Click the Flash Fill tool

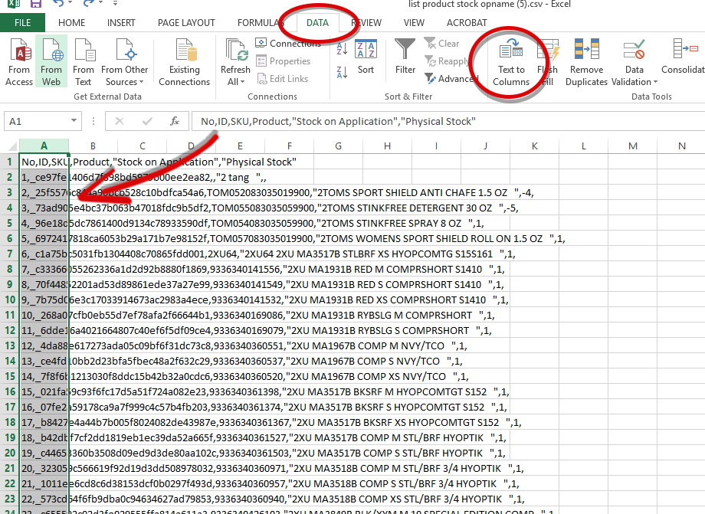click(x=548, y=62)
